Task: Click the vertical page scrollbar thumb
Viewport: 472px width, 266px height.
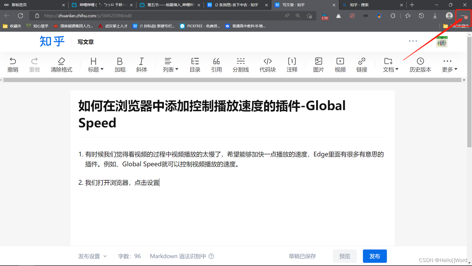Action: coord(469,92)
